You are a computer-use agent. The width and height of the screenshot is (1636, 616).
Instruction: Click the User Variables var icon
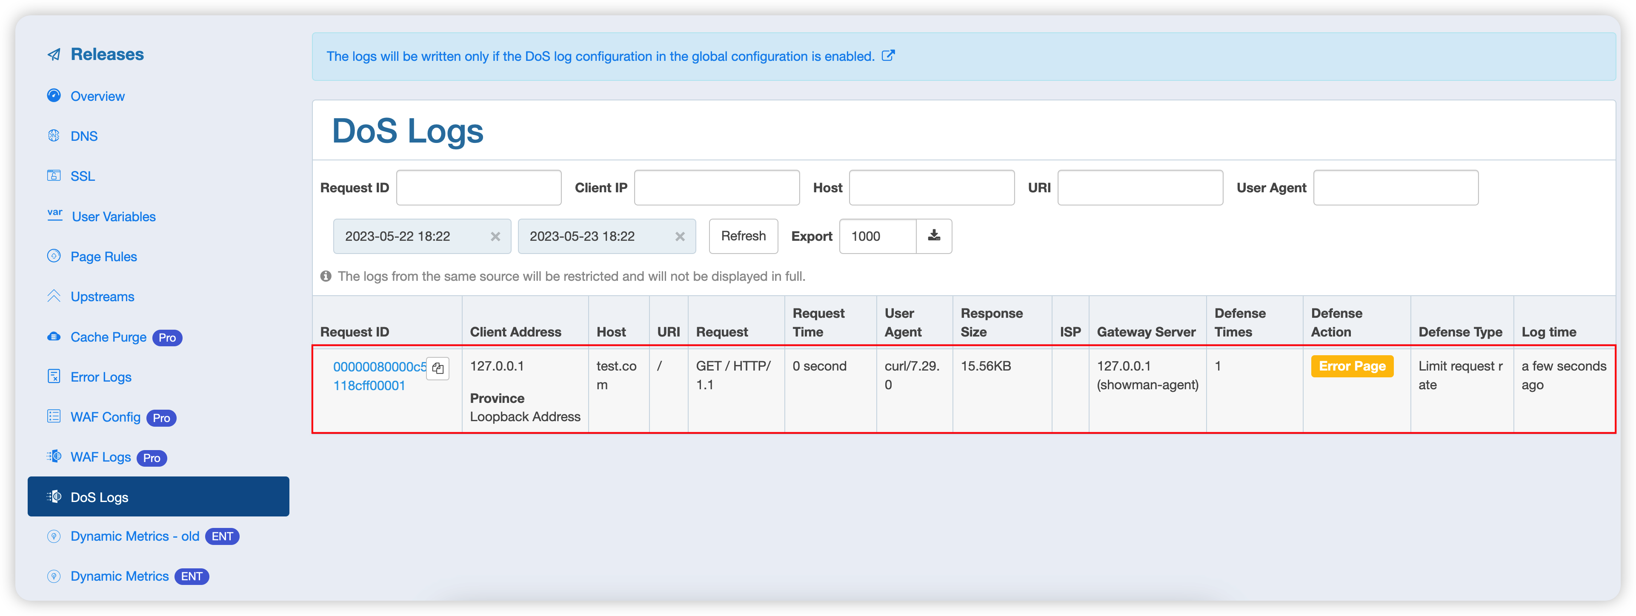pyautogui.click(x=54, y=215)
